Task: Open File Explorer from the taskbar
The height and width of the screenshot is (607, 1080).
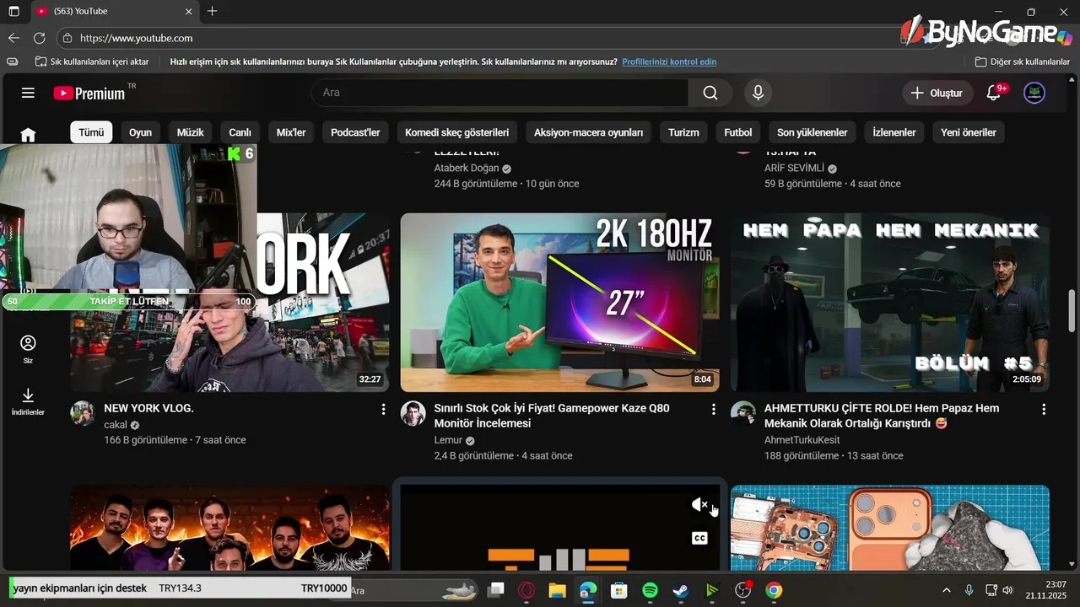Action: [557, 590]
